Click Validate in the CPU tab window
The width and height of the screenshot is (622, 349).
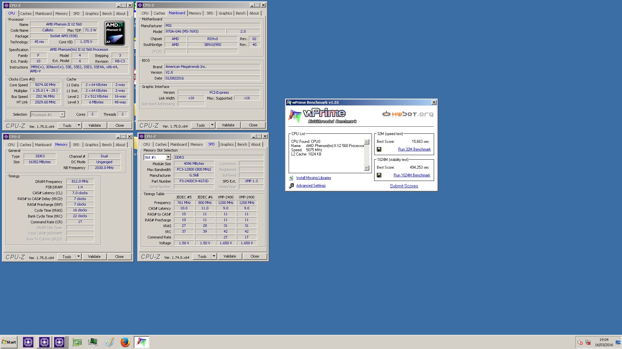click(x=95, y=125)
